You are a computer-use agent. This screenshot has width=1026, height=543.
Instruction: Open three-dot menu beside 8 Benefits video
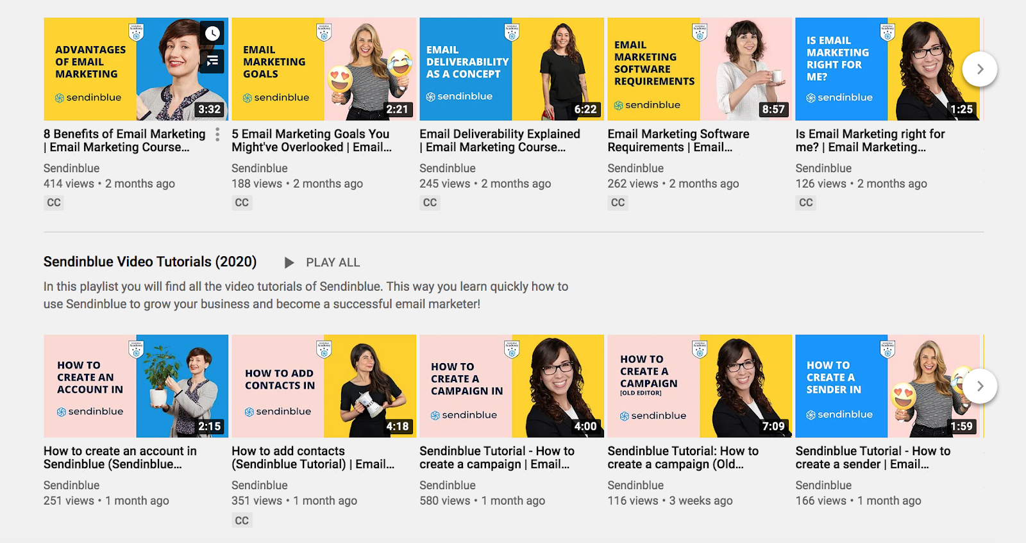pyautogui.click(x=217, y=134)
